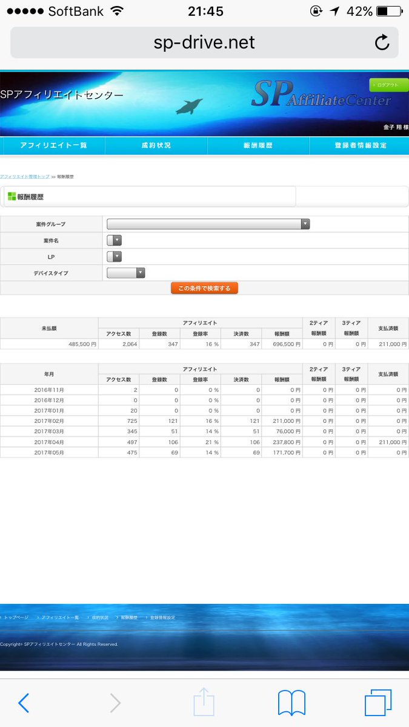Open the LP dropdown
The height and width of the screenshot is (727, 409).
click(x=115, y=257)
